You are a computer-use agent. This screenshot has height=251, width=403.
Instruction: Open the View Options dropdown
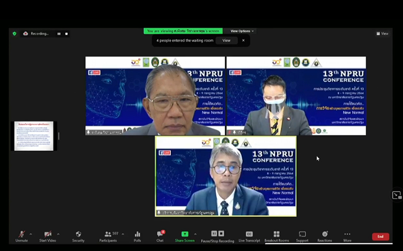click(242, 31)
